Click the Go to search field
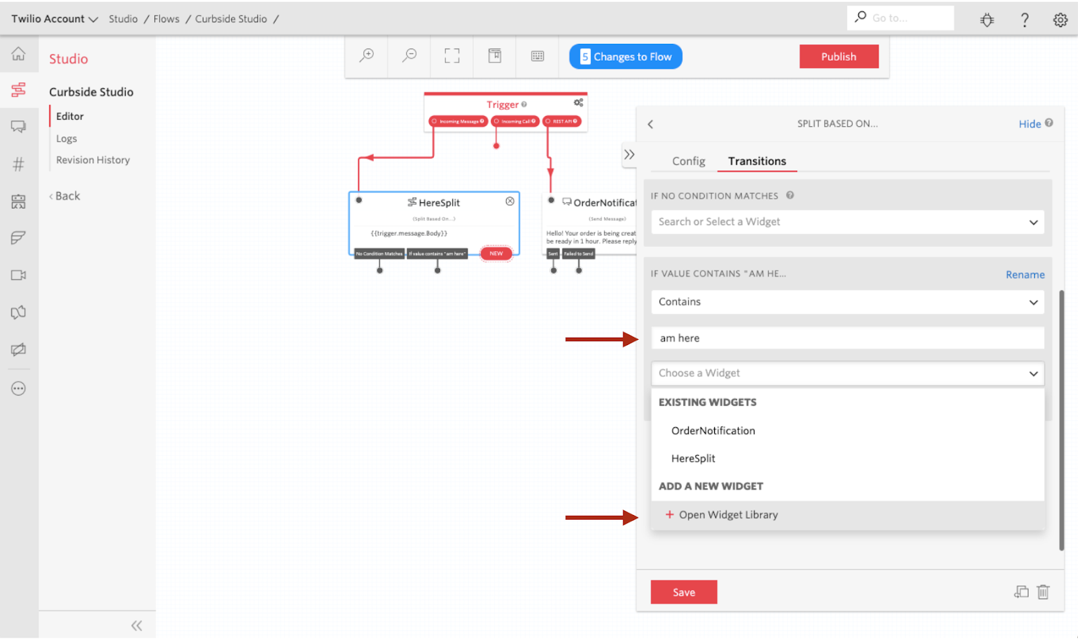The image size is (1078, 641). click(x=901, y=18)
